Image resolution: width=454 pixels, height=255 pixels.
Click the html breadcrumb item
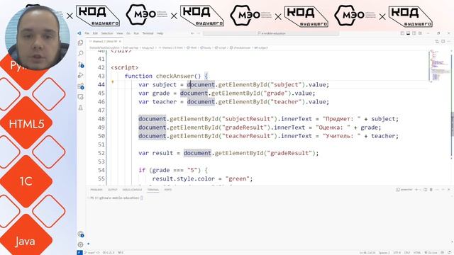(x=192, y=47)
